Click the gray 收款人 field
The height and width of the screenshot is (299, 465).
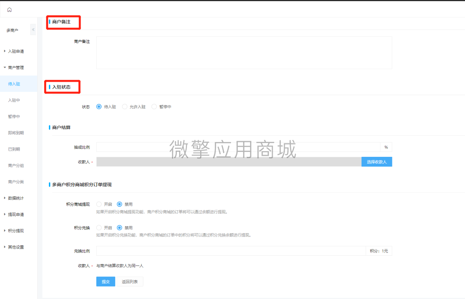(229, 162)
